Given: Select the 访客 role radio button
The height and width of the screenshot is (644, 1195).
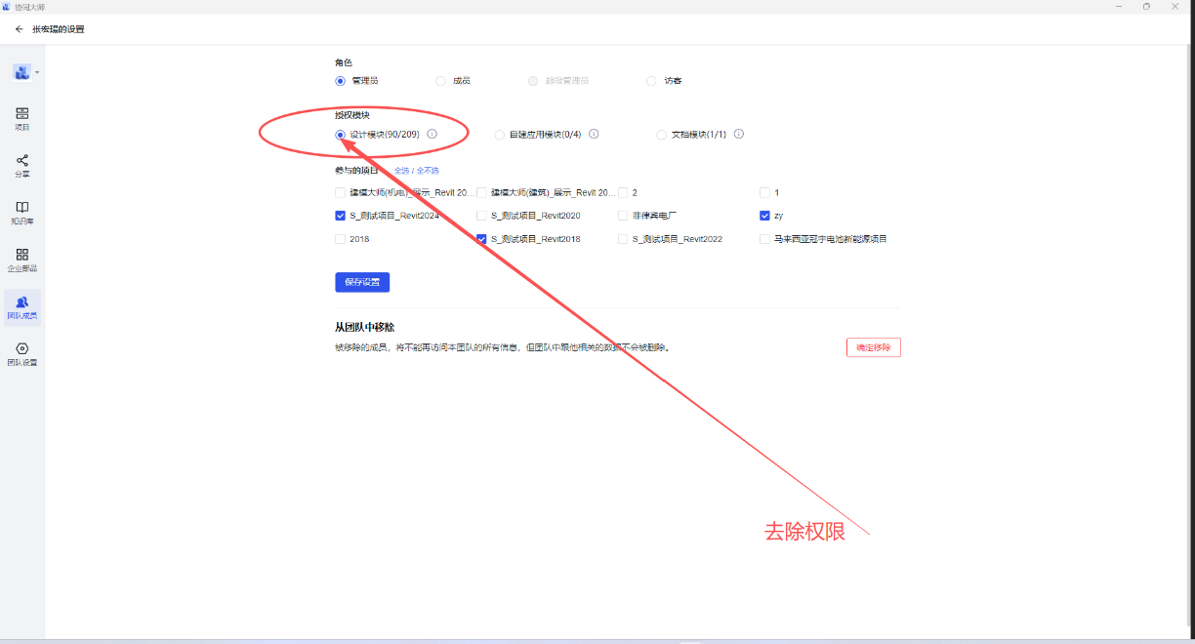Looking at the screenshot, I should pos(651,81).
